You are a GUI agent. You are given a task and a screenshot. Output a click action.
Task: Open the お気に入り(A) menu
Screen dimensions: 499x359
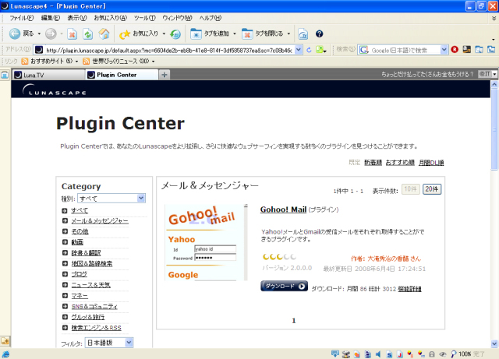110,18
